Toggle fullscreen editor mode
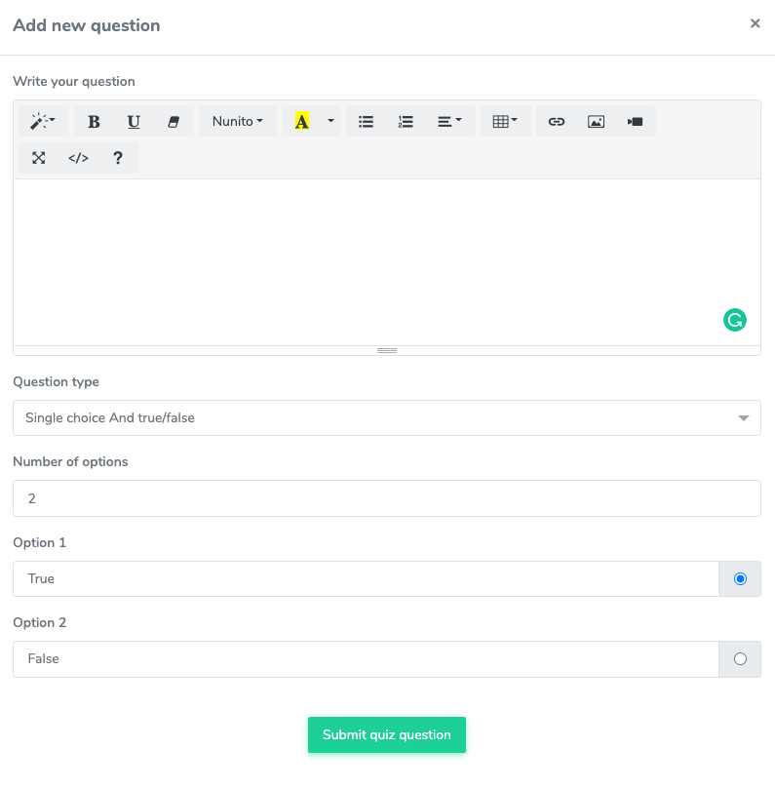Viewport: 775px width, 789px height. [x=39, y=158]
